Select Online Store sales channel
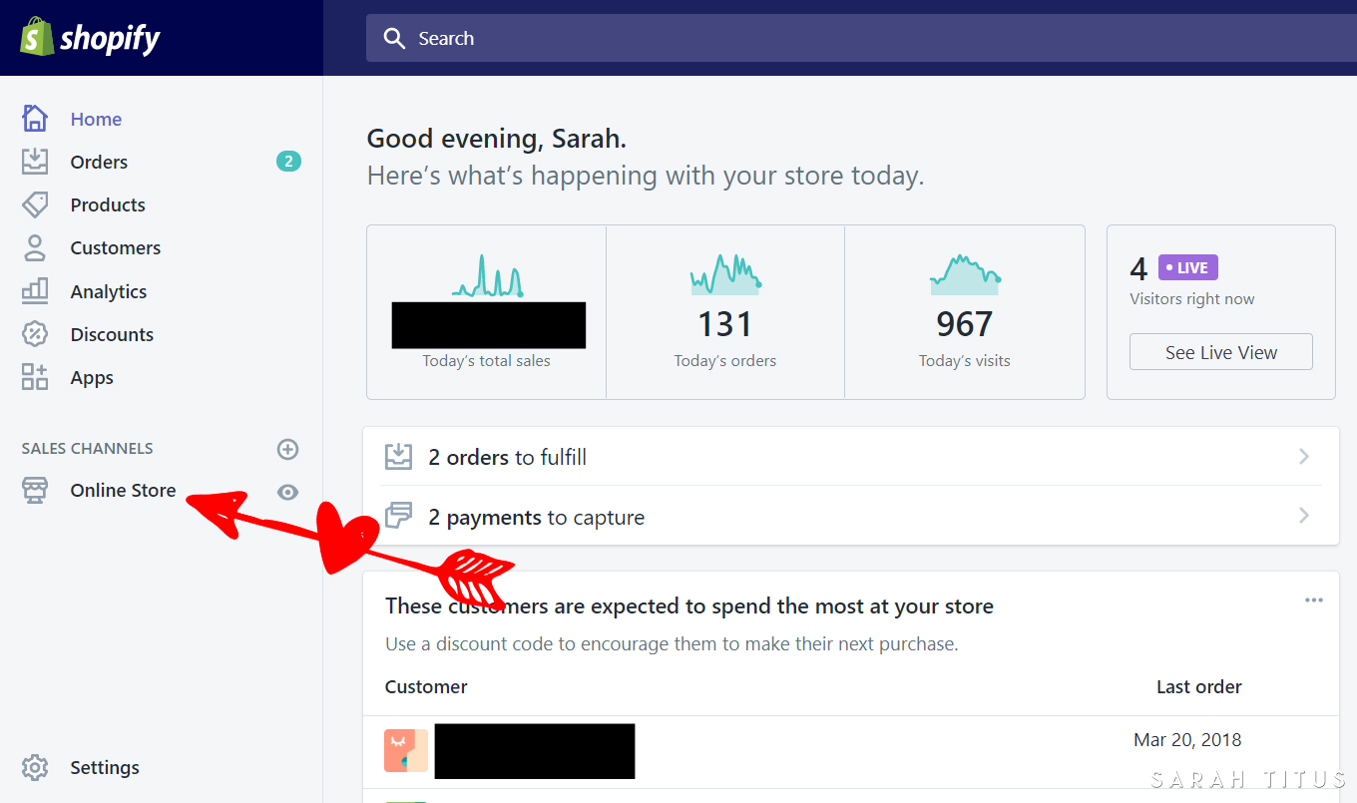The height and width of the screenshot is (803, 1357). (x=123, y=490)
